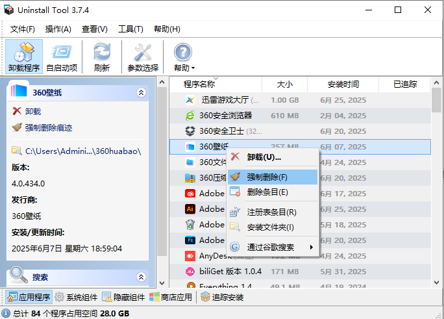Switch to the 商店应用 tab

171,297
